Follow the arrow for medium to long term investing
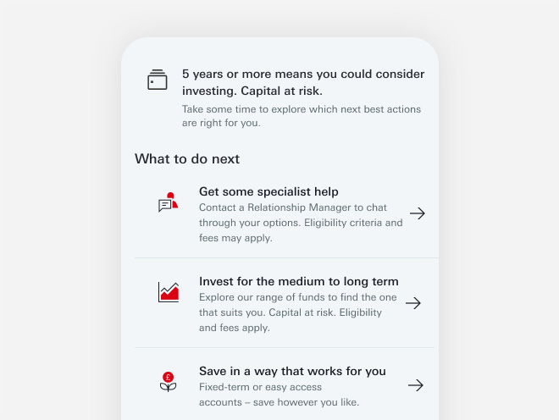The height and width of the screenshot is (420, 559). coord(412,303)
